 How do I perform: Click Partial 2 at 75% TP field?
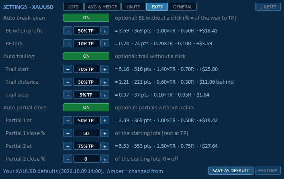pos(86,146)
